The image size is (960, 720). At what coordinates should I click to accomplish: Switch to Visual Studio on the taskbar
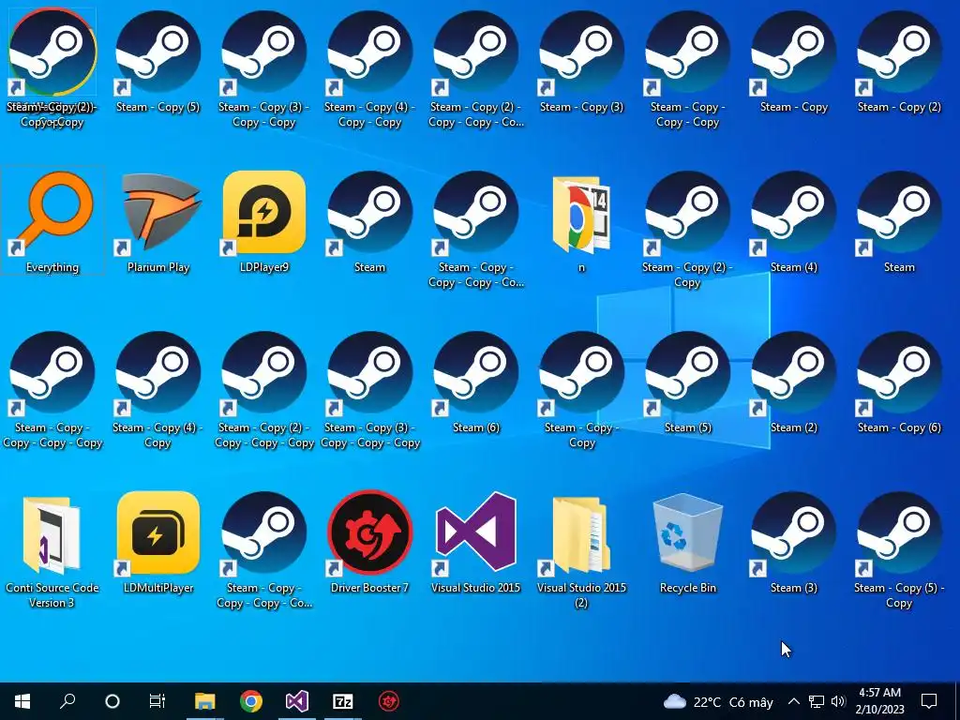297,701
